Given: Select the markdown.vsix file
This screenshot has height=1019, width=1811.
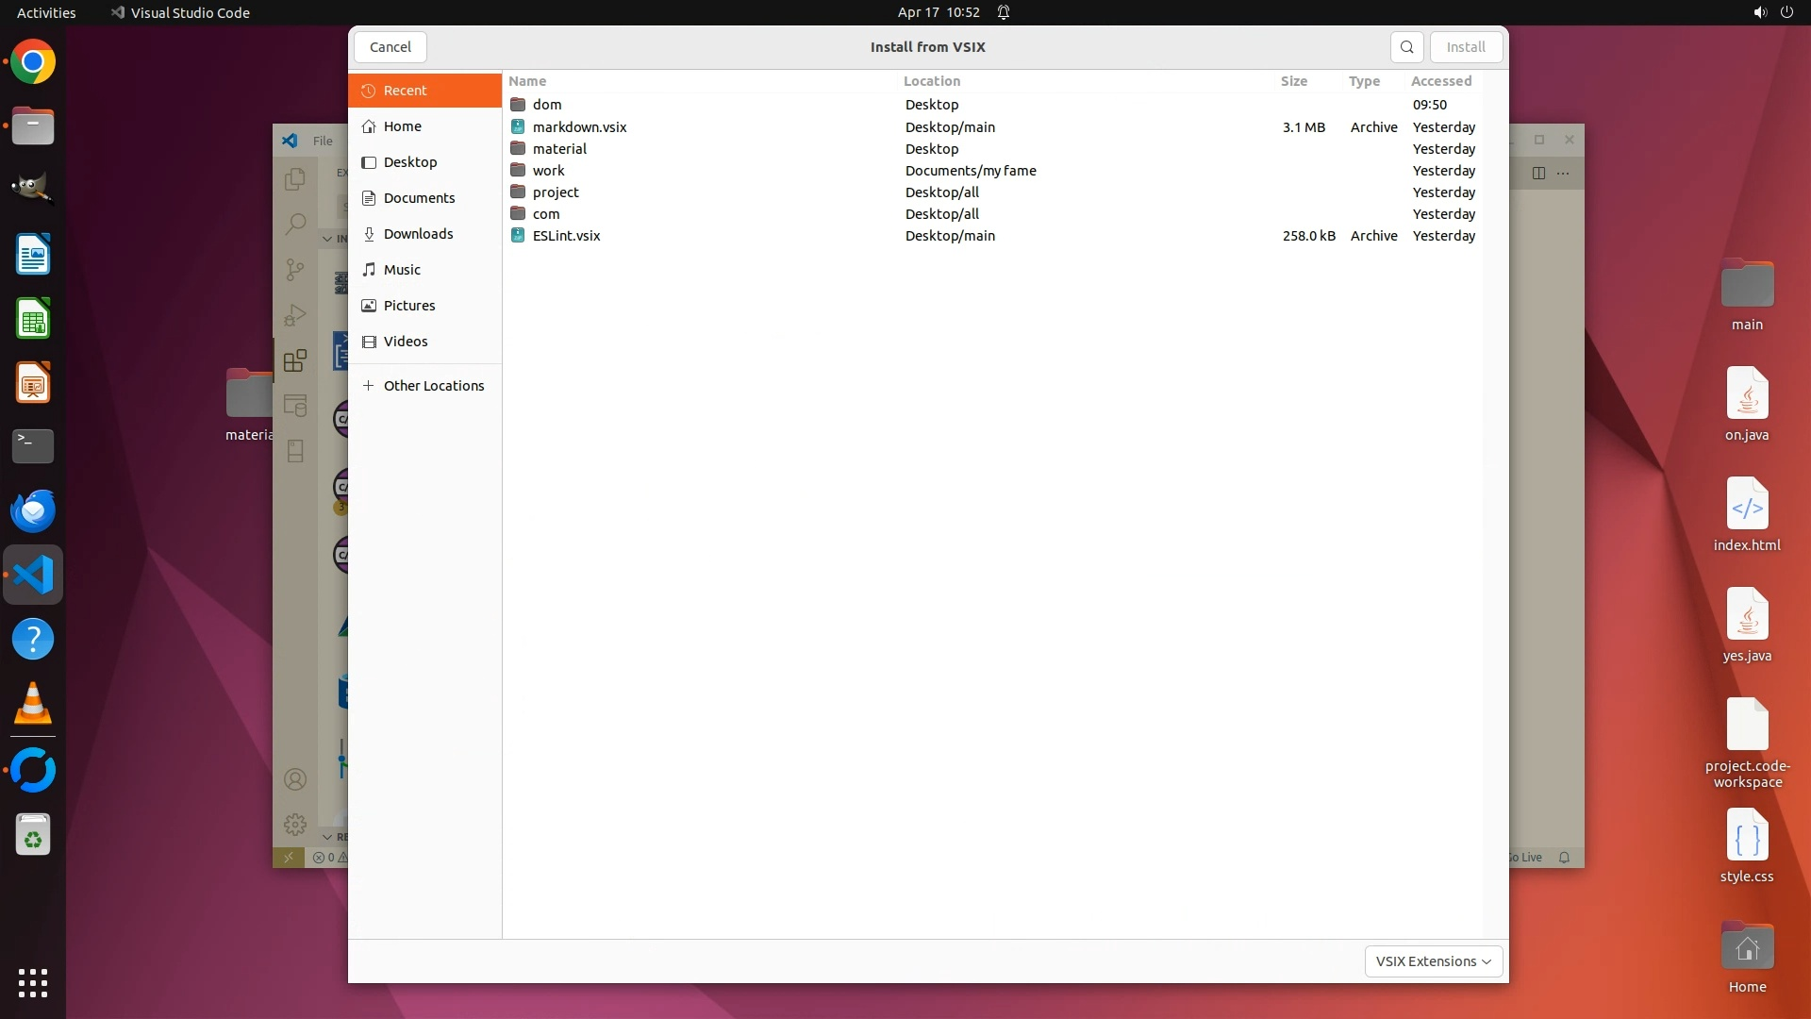Looking at the screenshot, I should [579, 127].
